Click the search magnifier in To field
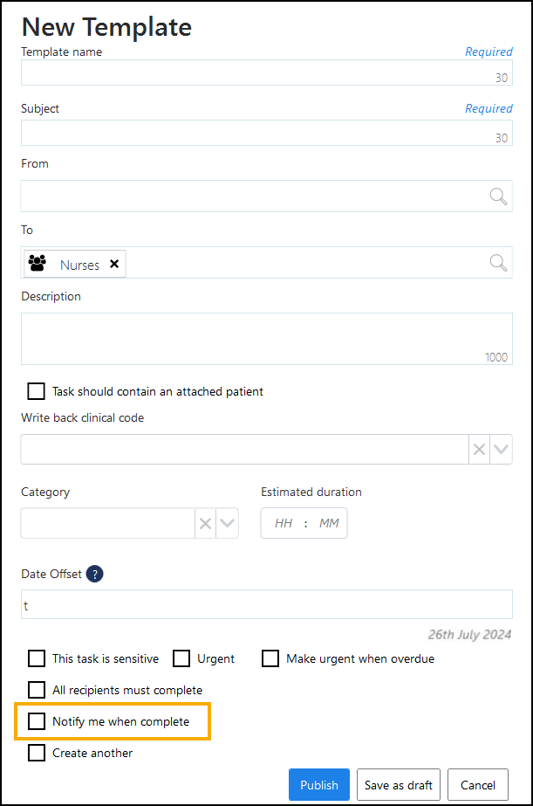 coord(498,263)
